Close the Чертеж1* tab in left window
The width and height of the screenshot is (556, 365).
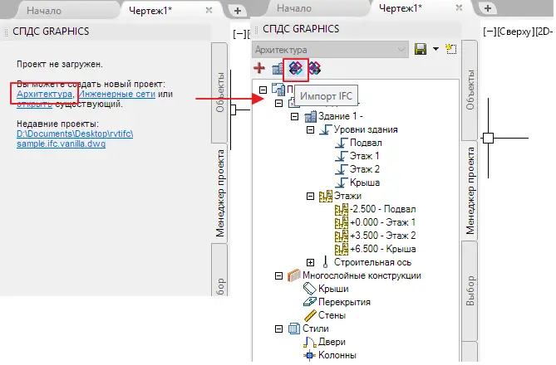209,10
